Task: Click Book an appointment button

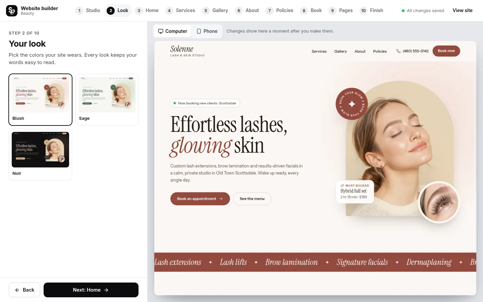Action: [200, 199]
